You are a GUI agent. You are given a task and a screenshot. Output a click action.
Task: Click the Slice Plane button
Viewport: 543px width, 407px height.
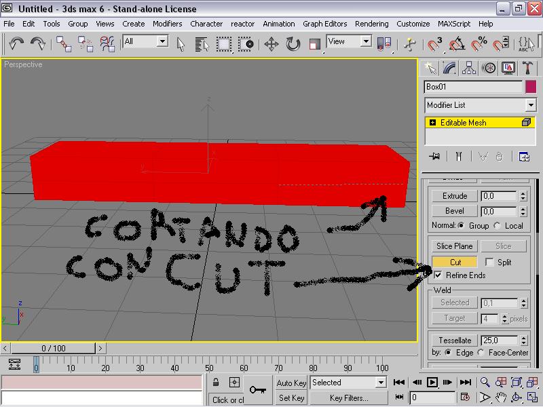(454, 246)
